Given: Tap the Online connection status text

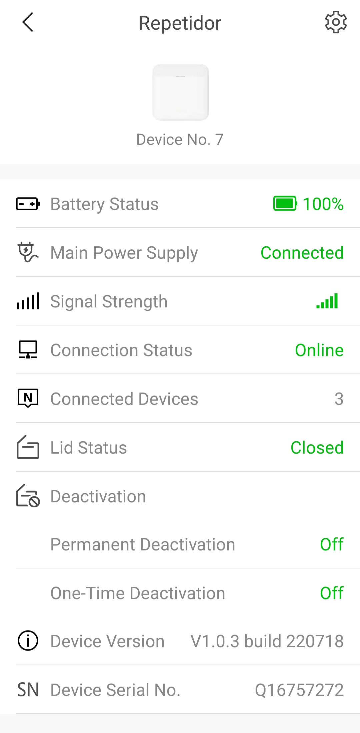Looking at the screenshot, I should point(319,350).
